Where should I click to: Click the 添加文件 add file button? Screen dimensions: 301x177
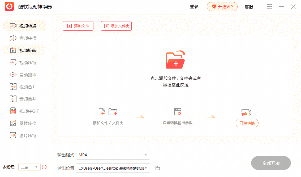[78, 26]
